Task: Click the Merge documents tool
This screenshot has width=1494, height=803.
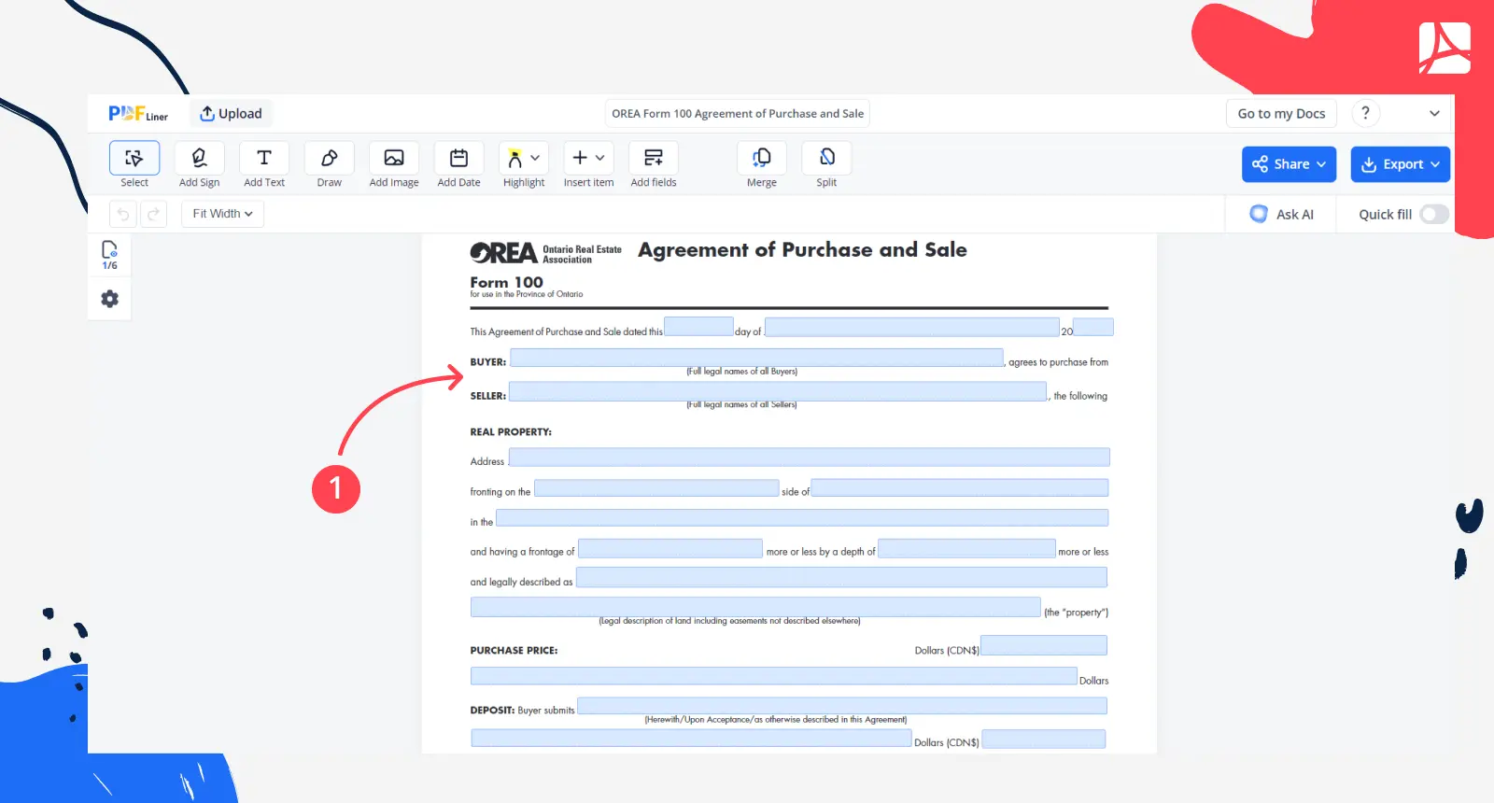Action: (762, 158)
